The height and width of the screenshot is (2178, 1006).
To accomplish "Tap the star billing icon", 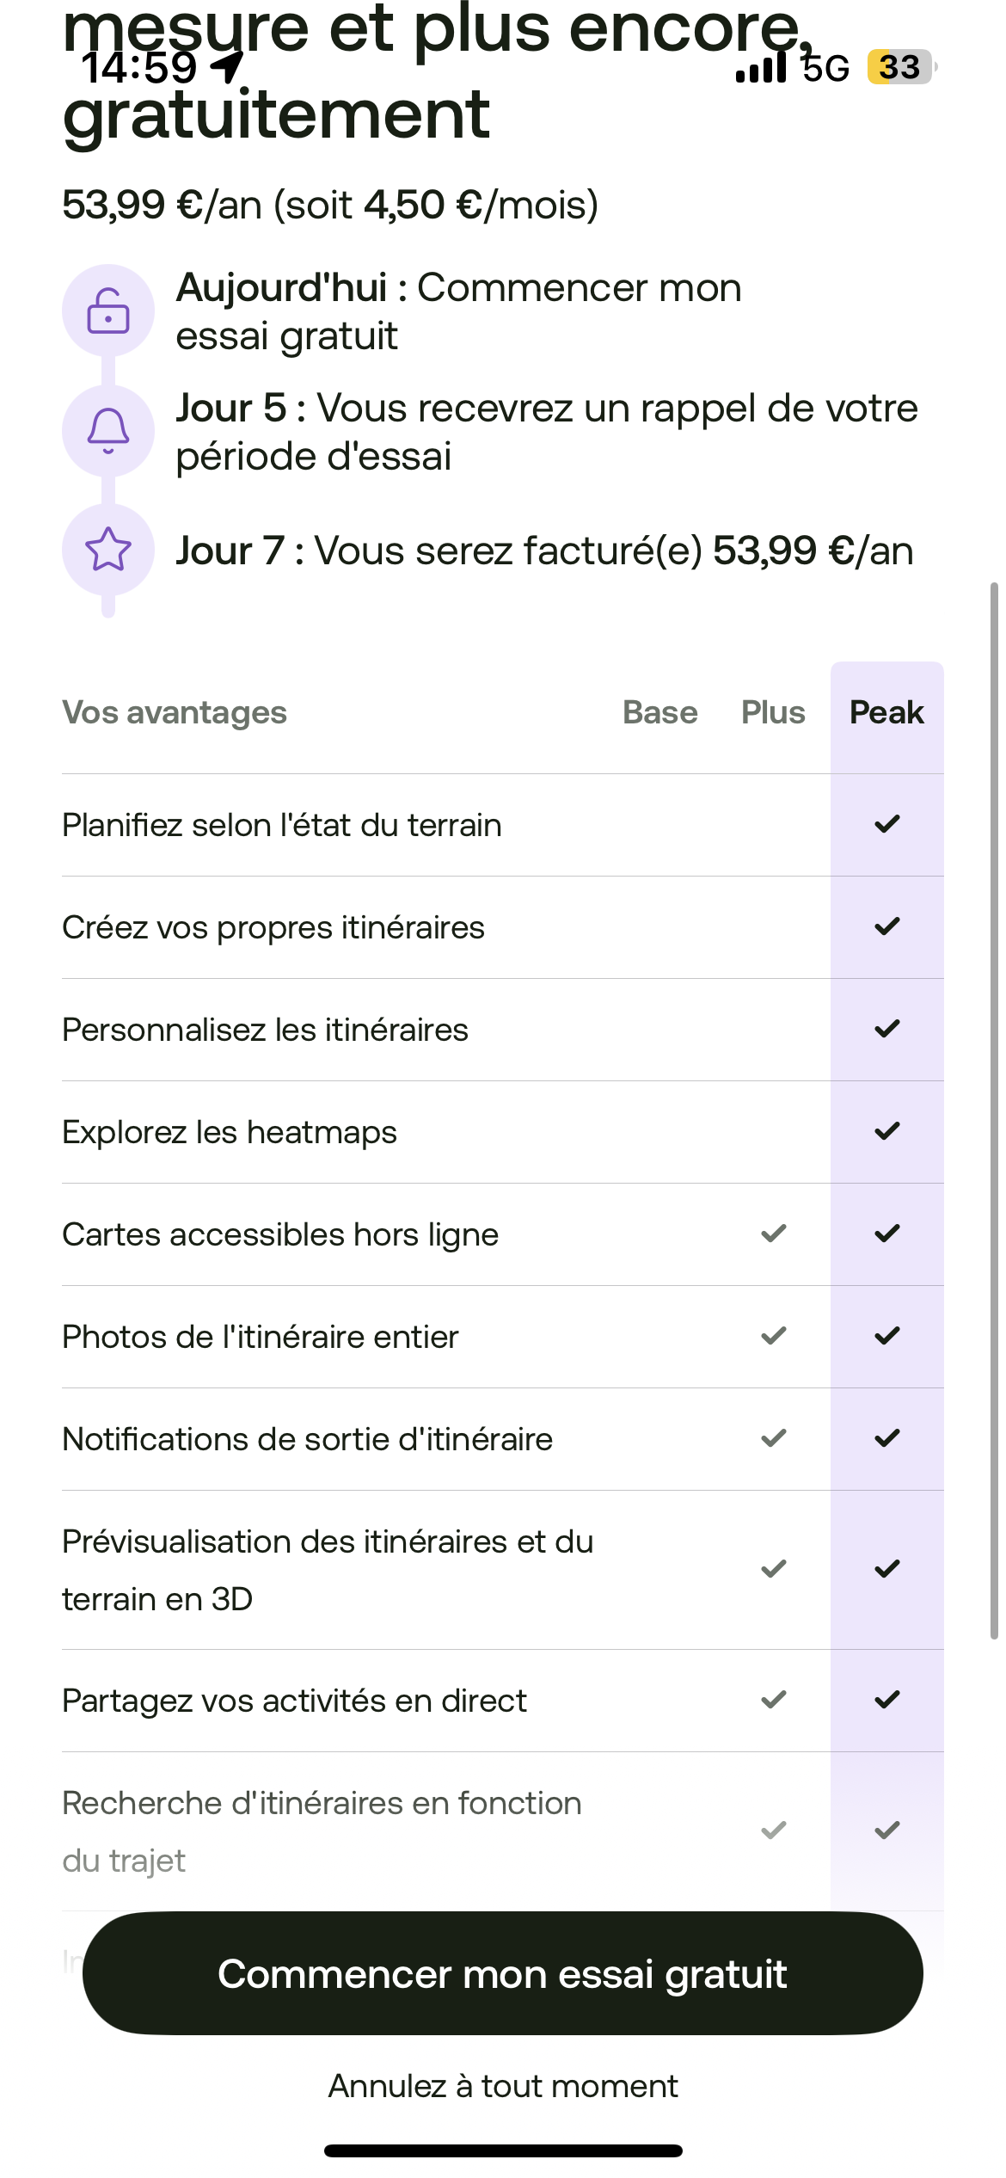I will click(108, 550).
